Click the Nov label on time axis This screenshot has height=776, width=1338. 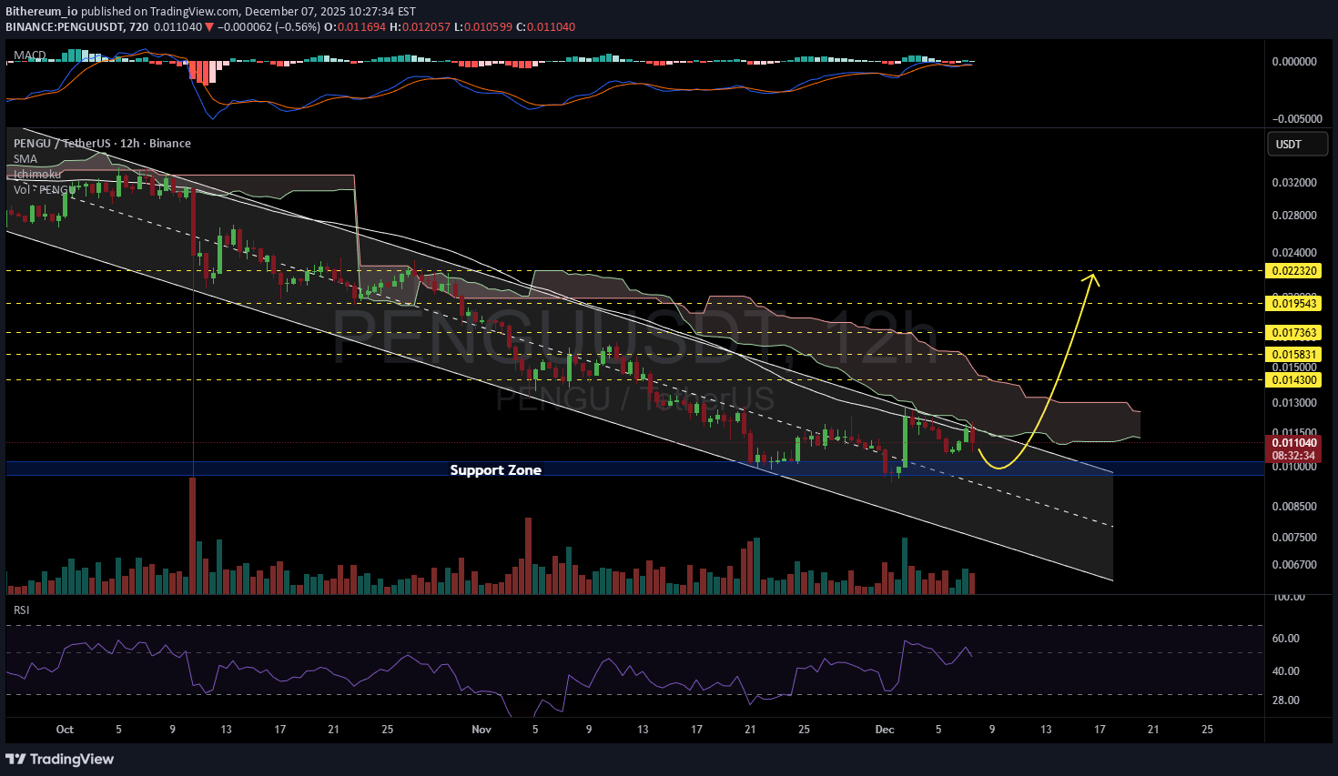[481, 730]
